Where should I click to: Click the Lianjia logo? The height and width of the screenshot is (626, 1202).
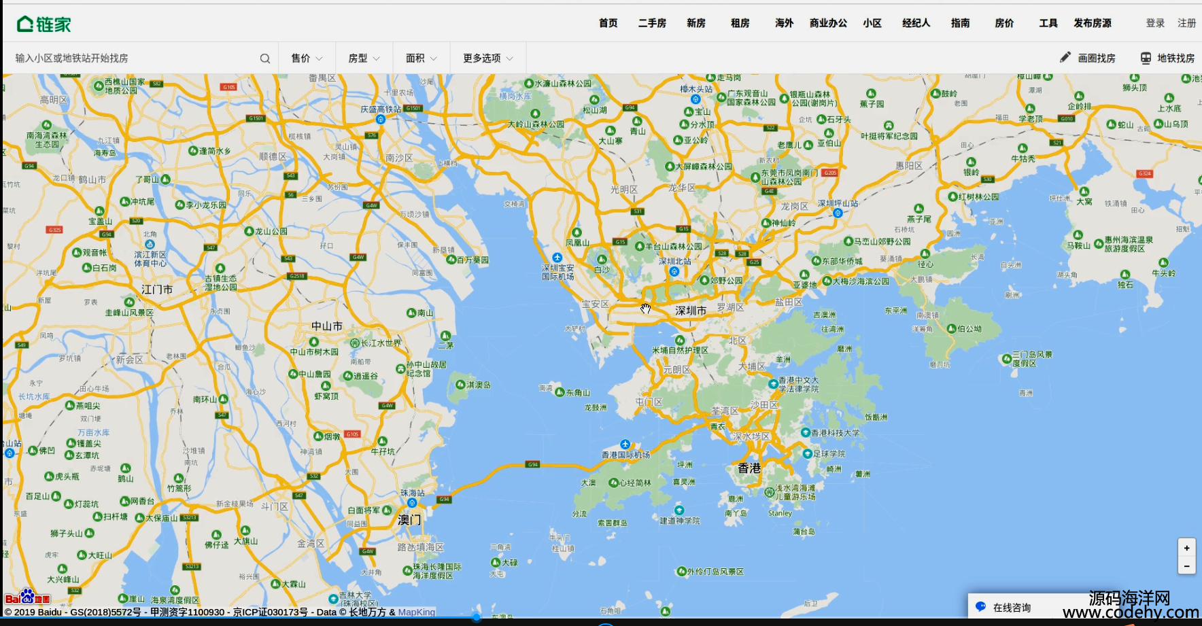(x=44, y=24)
